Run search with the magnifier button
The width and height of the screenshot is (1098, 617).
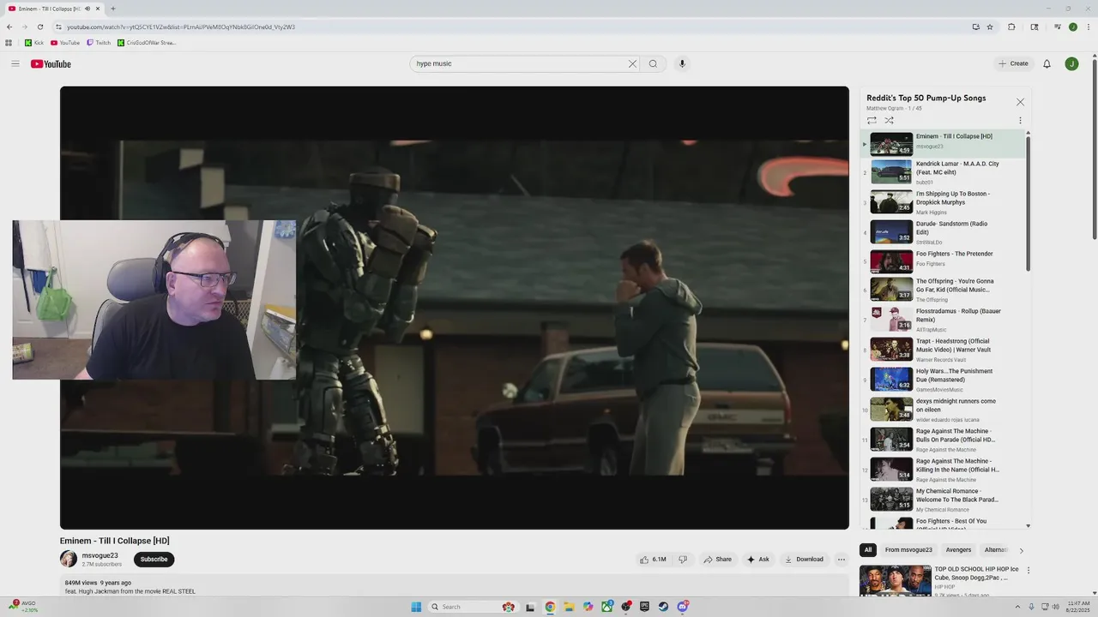pos(653,63)
